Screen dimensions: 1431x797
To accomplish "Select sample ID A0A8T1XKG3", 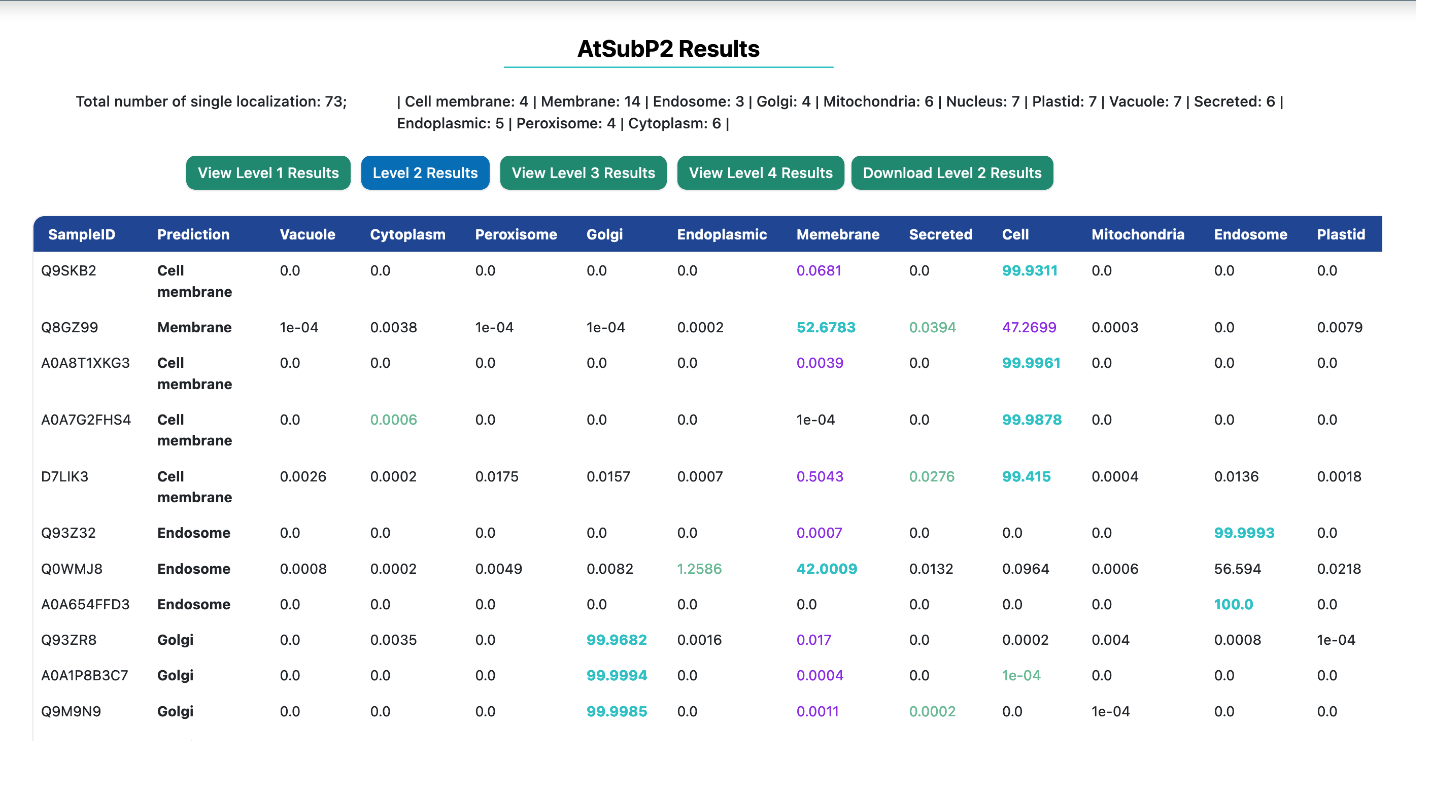I will [x=86, y=363].
